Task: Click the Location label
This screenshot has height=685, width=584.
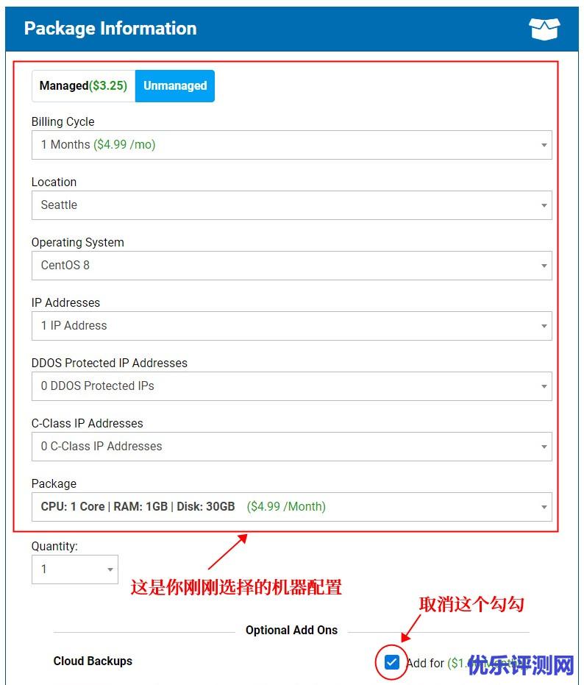Action: coord(54,182)
